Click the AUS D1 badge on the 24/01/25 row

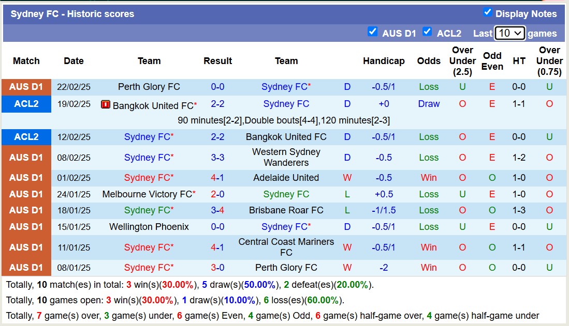[26, 194]
